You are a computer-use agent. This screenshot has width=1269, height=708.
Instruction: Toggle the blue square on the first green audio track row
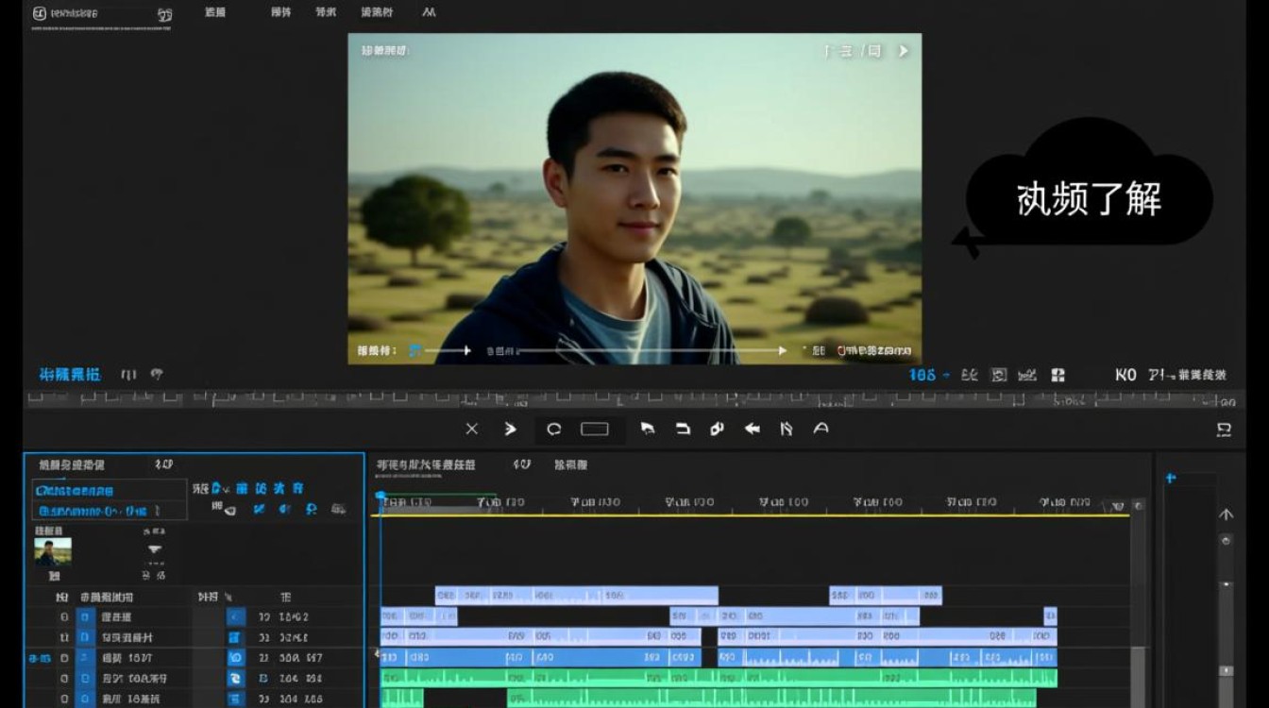pyautogui.click(x=85, y=679)
